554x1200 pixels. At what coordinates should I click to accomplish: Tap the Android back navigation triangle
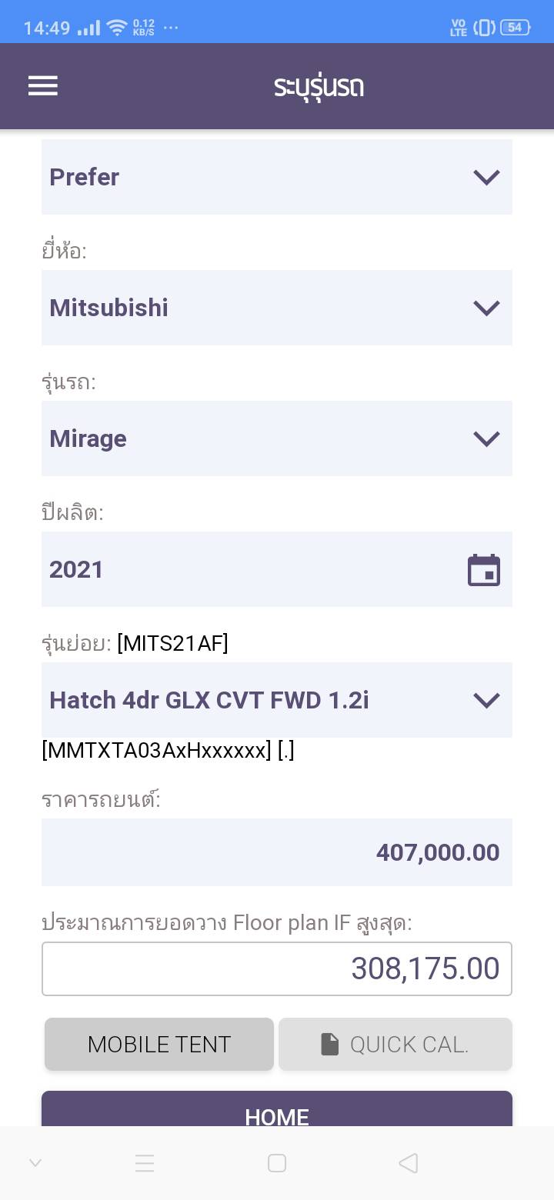point(409,1162)
